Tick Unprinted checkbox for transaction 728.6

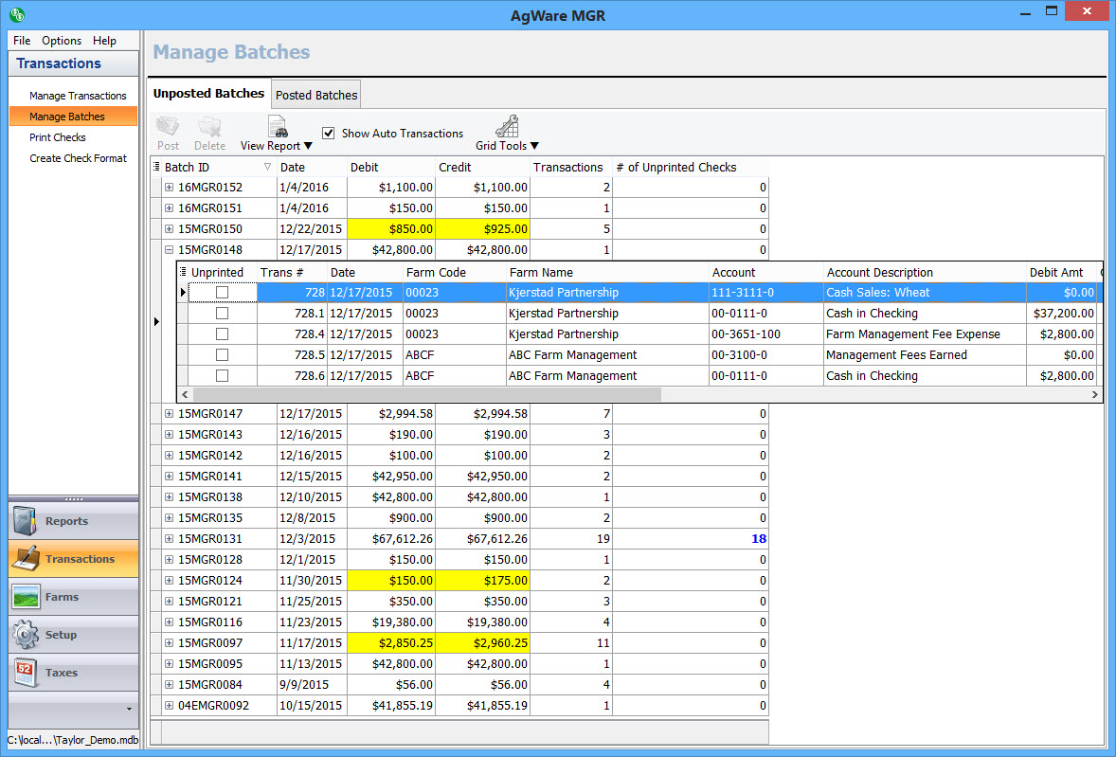pos(222,376)
